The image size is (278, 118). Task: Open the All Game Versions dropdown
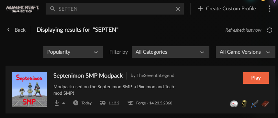245,52
